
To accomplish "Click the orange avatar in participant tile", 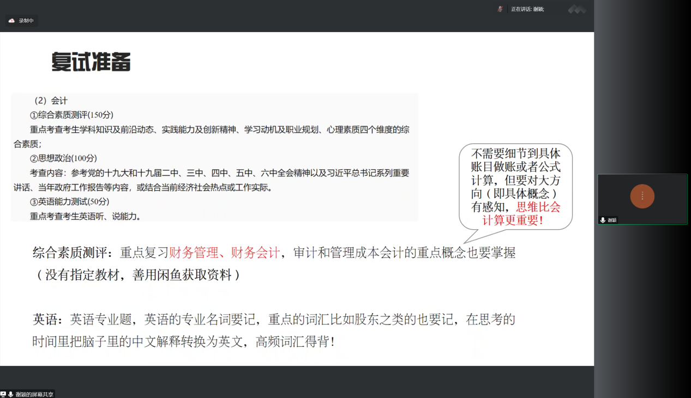I will (x=642, y=196).
